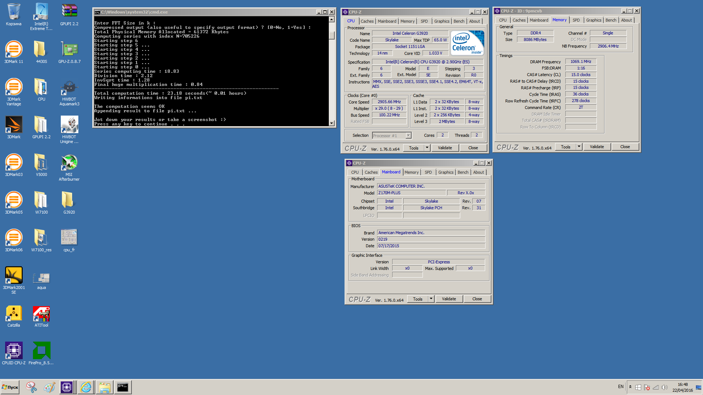This screenshot has height=395, width=703.
Task: Open About tab in CPU-Z Mainboard window
Action: tap(478, 172)
